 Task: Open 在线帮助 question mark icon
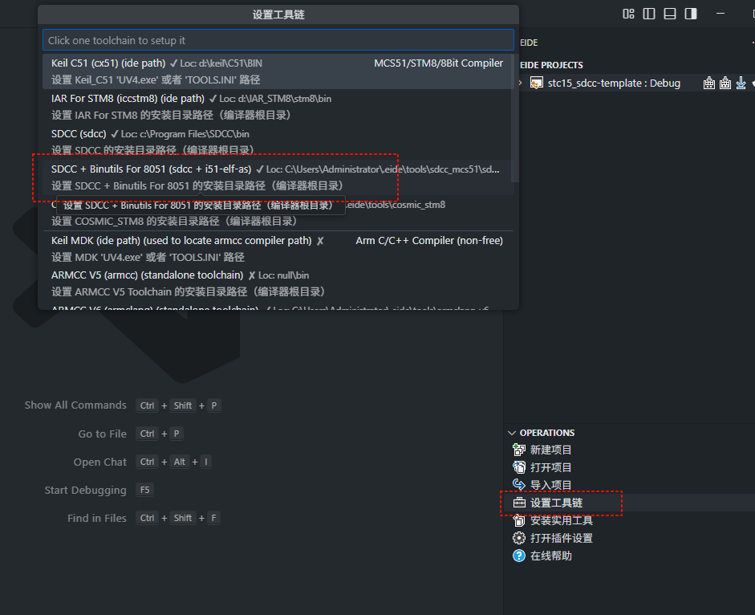click(519, 556)
